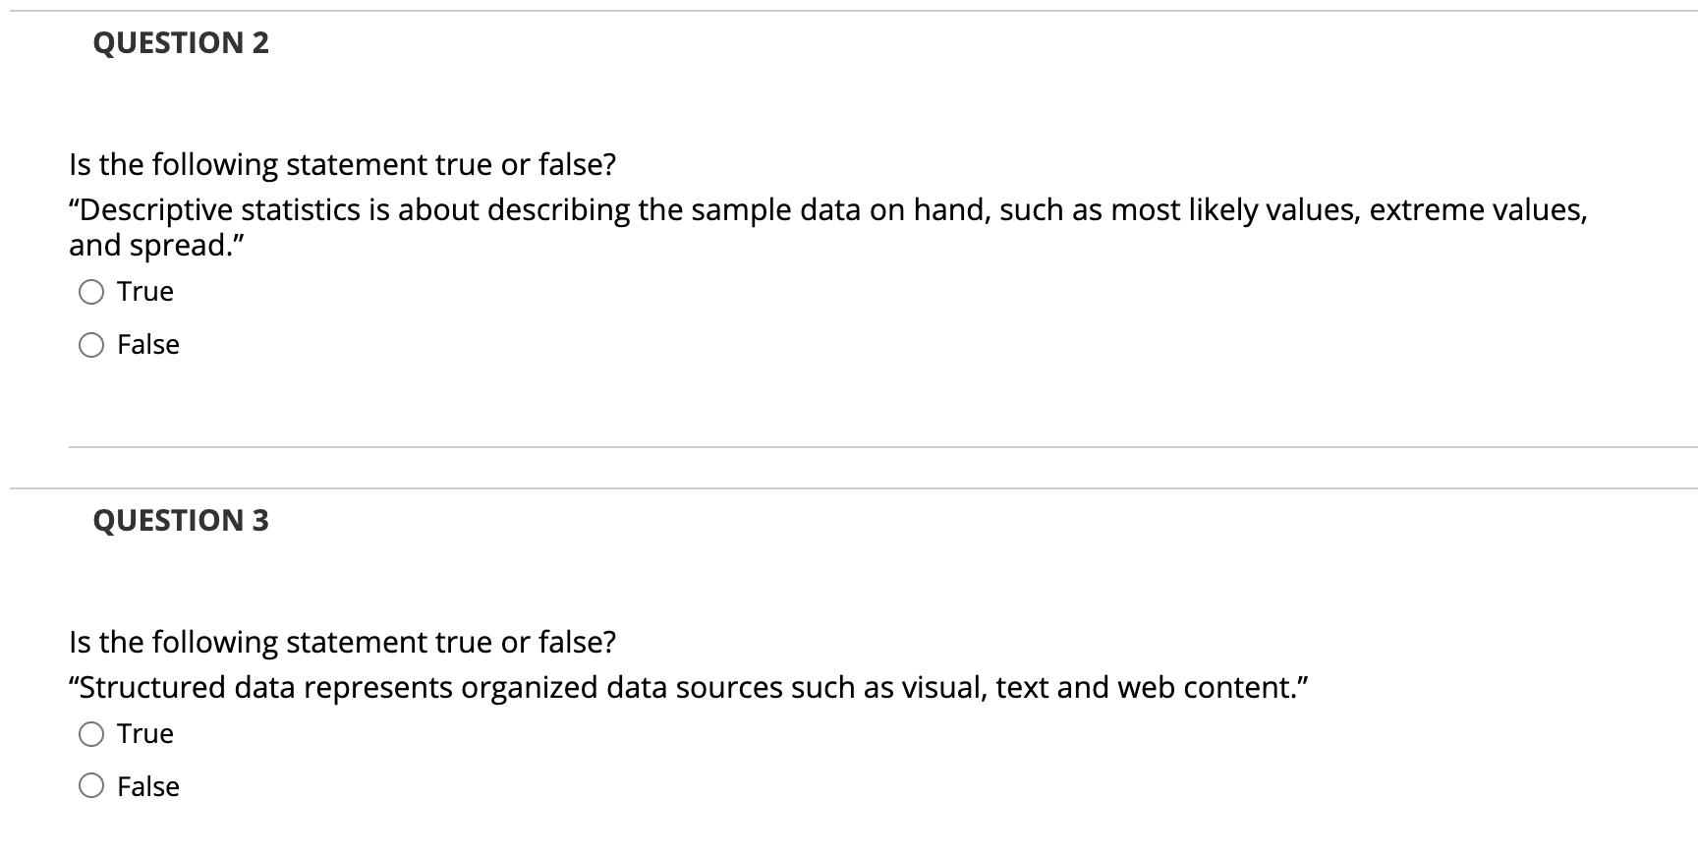Viewport: 1698px width, 857px height.
Task: Click the True label under Question 3
Action: tap(143, 732)
